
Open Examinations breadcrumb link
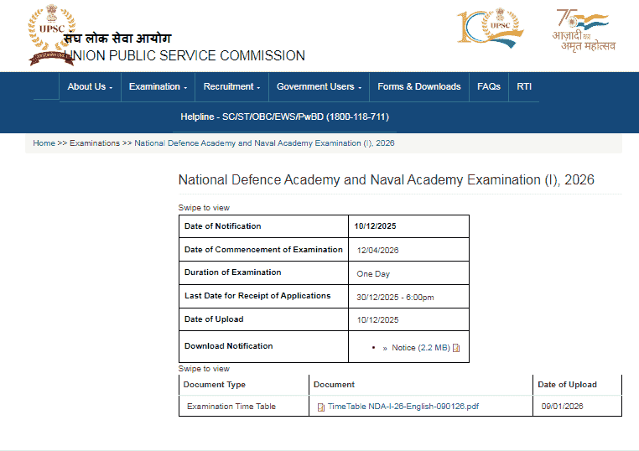click(x=95, y=143)
